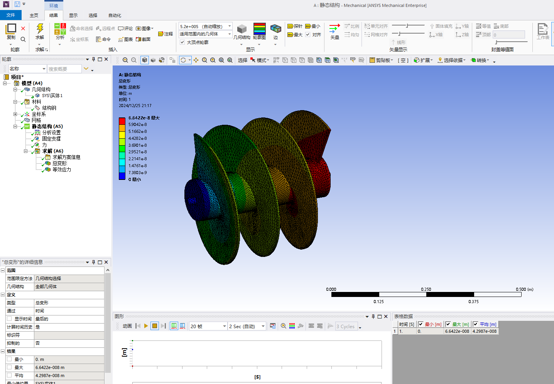Click the 复制 (Duplicate) icon in the ribbon
554x384 pixels.
(11, 29)
